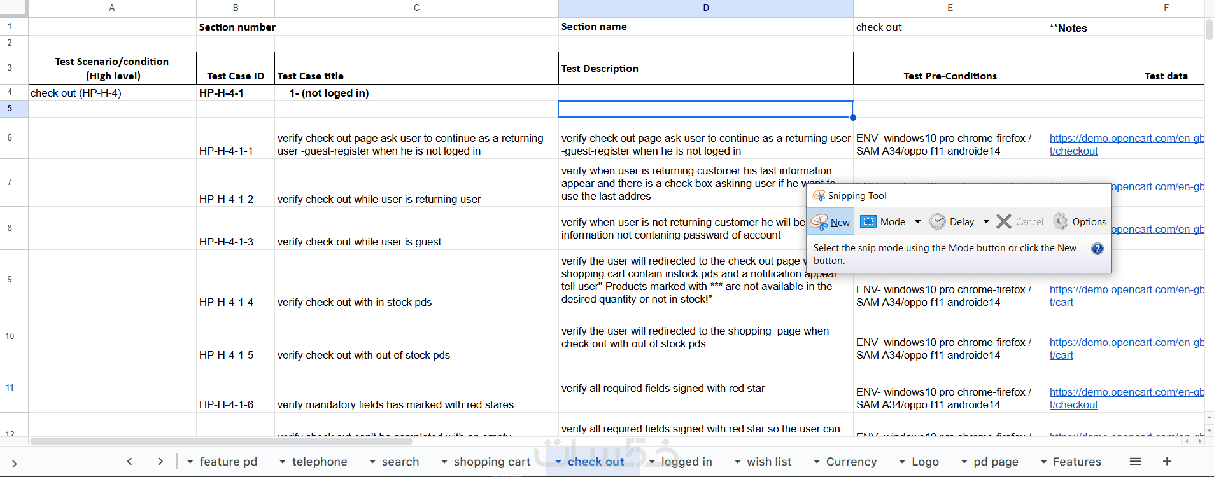Start a new snip in Snipping Tool
Viewport: 1214px width, 477px height.
(x=831, y=221)
